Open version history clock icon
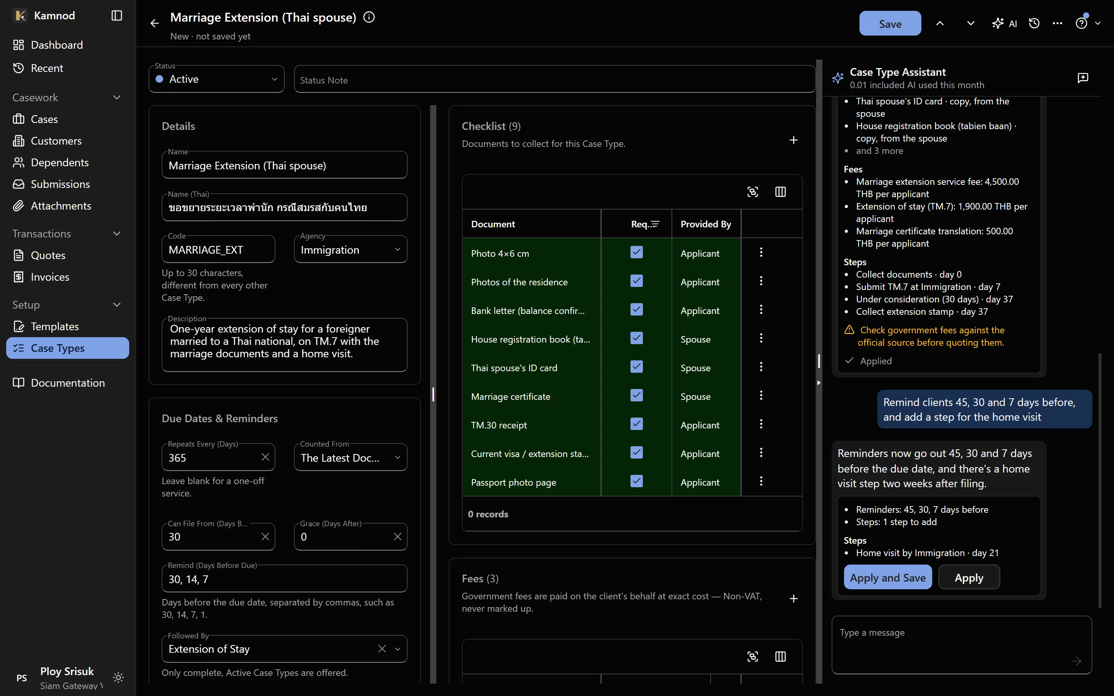The image size is (1114, 696). 1034,24
